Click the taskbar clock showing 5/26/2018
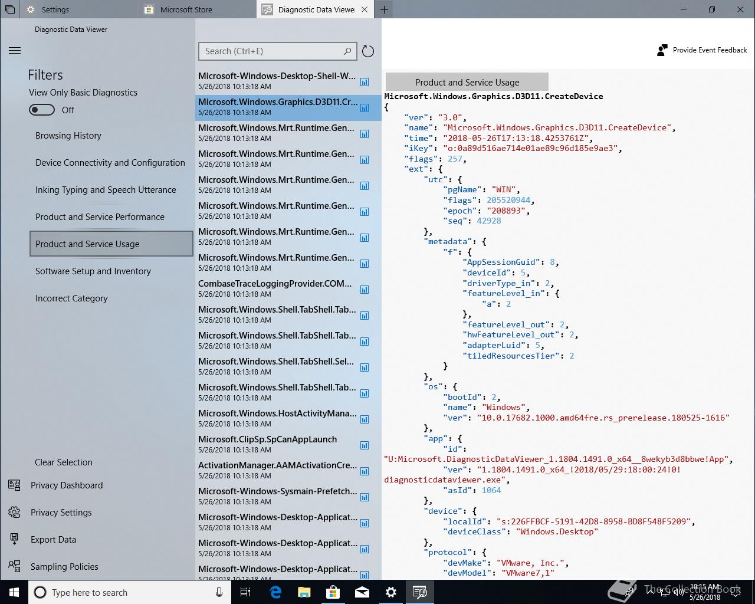This screenshot has height=604, width=755. click(x=705, y=592)
